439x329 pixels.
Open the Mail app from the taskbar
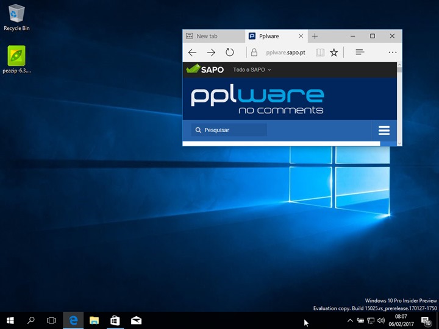[136, 320]
